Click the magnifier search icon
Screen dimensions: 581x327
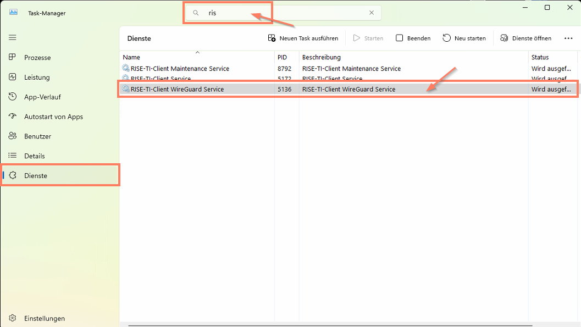click(196, 13)
